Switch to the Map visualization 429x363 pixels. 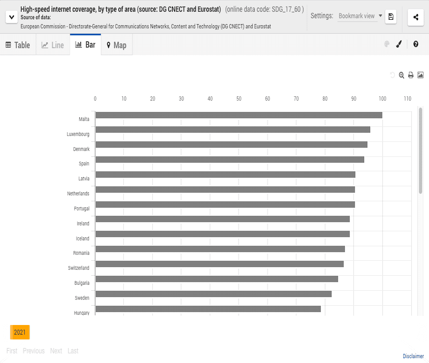pos(116,45)
